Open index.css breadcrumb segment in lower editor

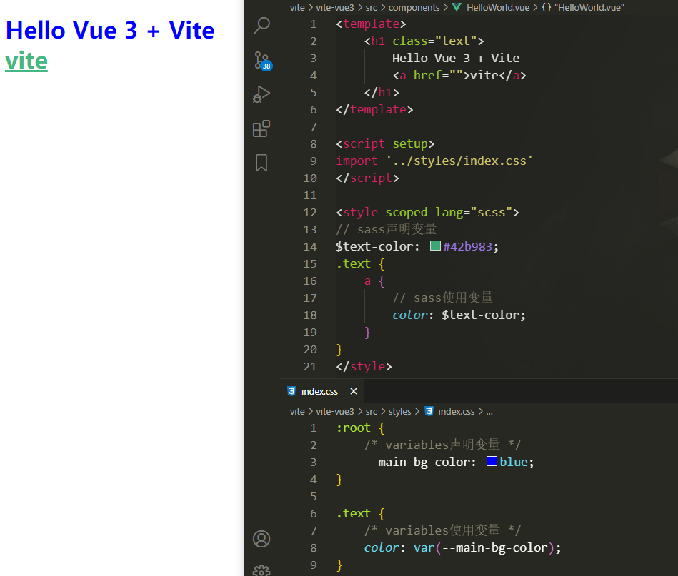click(x=457, y=411)
